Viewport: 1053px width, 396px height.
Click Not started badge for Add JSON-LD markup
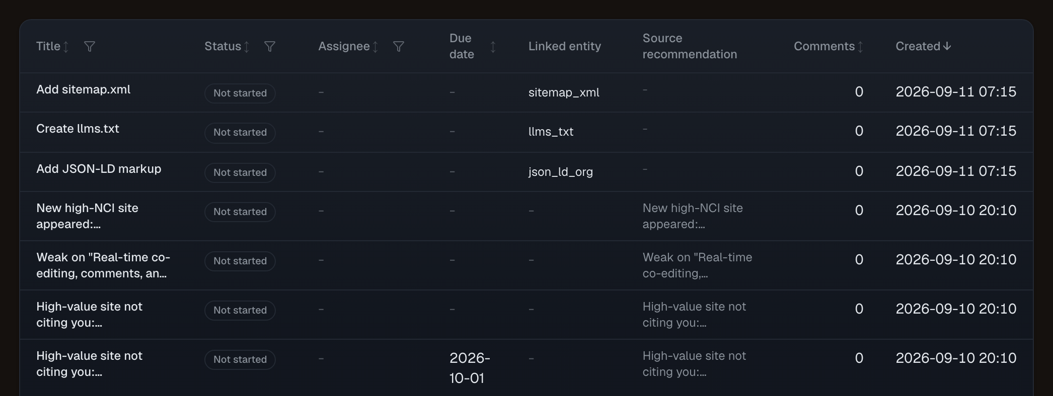coord(240,172)
